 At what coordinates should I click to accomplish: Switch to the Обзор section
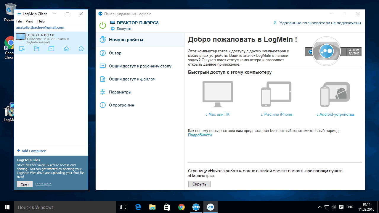tap(140, 53)
